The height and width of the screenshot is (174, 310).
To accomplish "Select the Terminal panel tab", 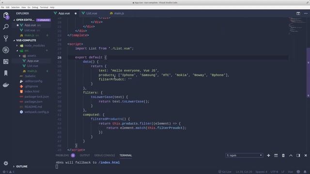I will coord(125,156).
